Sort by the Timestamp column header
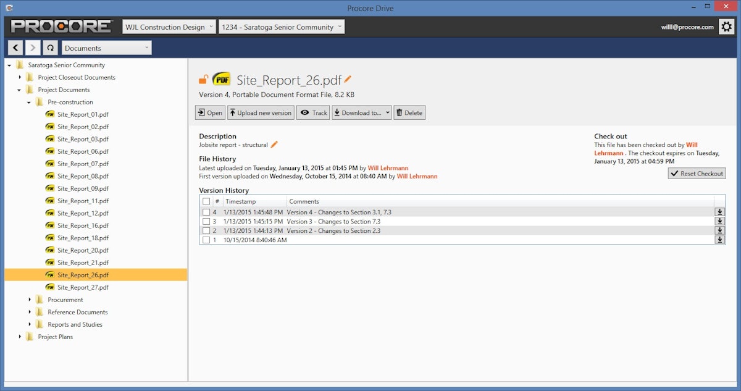The width and height of the screenshot is (741, 391). (x=241, y=201)
